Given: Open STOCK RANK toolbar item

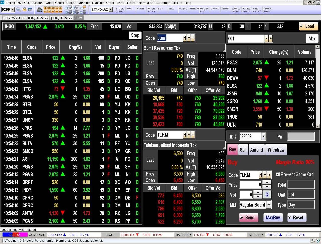Looking at the screenshot, I should click(267, 10).
